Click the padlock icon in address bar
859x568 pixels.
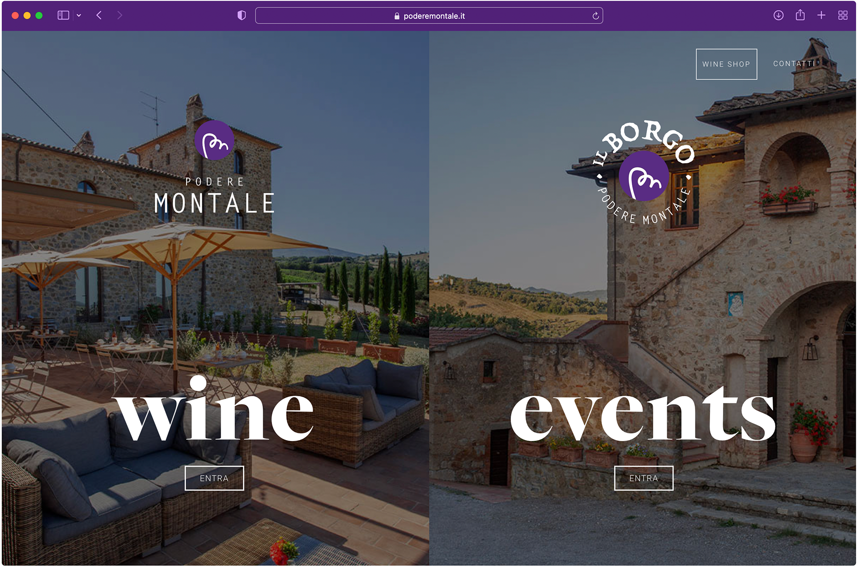point(397,16)
